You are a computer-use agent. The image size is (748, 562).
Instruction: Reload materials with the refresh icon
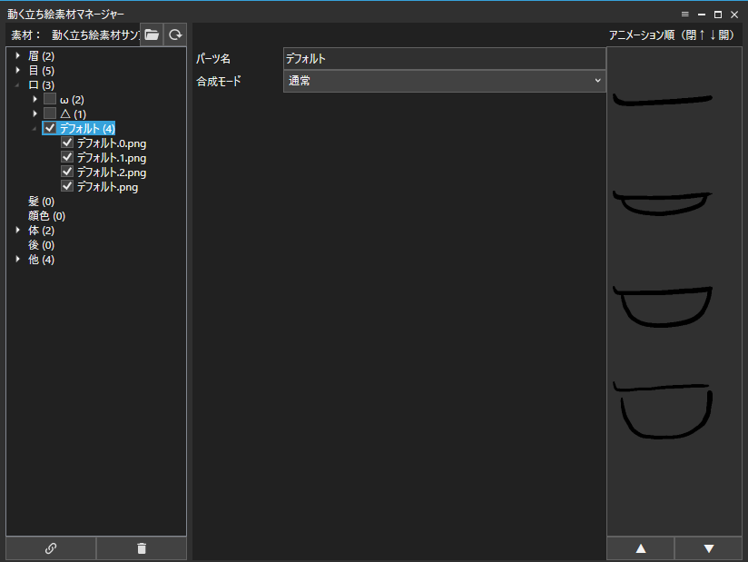coord(174,35)
